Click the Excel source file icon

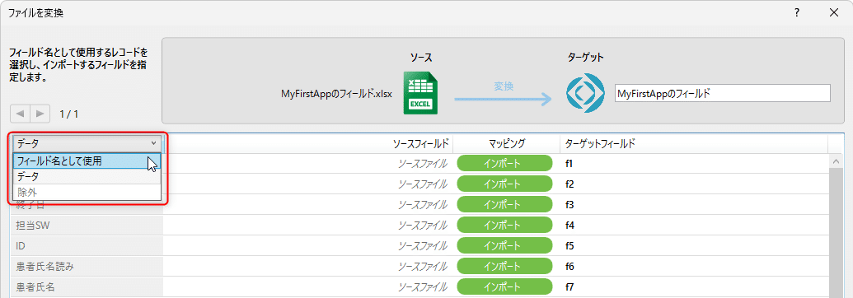tap(420, 92)
